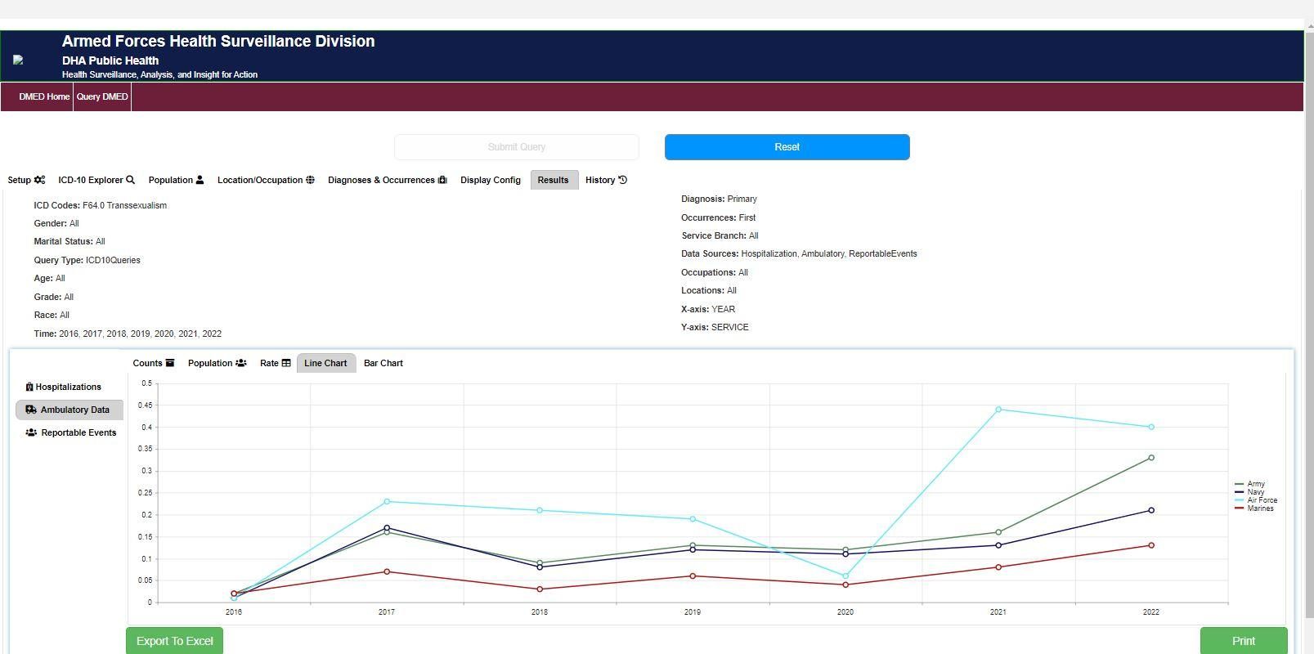Click the Query DMED navigation link
Viewport: 1314px width, 654px height.
point(102,96)
